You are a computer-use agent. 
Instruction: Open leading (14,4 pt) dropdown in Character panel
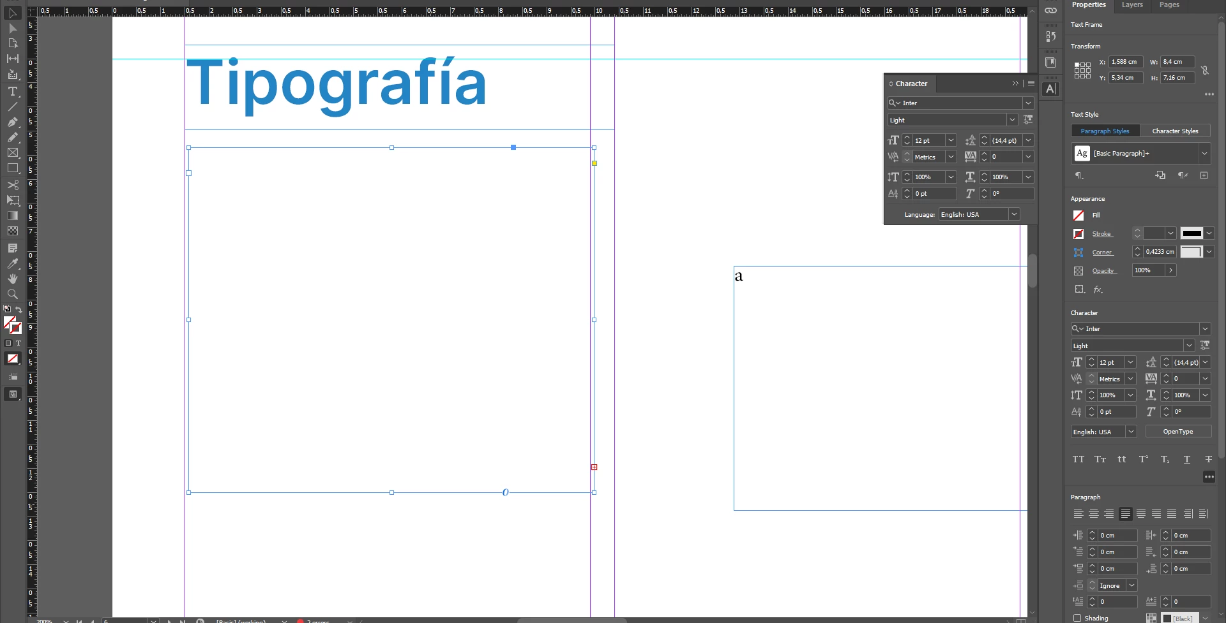tap(1028, 140)
